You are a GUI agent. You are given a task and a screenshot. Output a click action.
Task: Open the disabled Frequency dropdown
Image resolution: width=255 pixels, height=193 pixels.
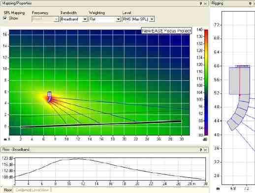pyautogui.click(x=45, y=19)
